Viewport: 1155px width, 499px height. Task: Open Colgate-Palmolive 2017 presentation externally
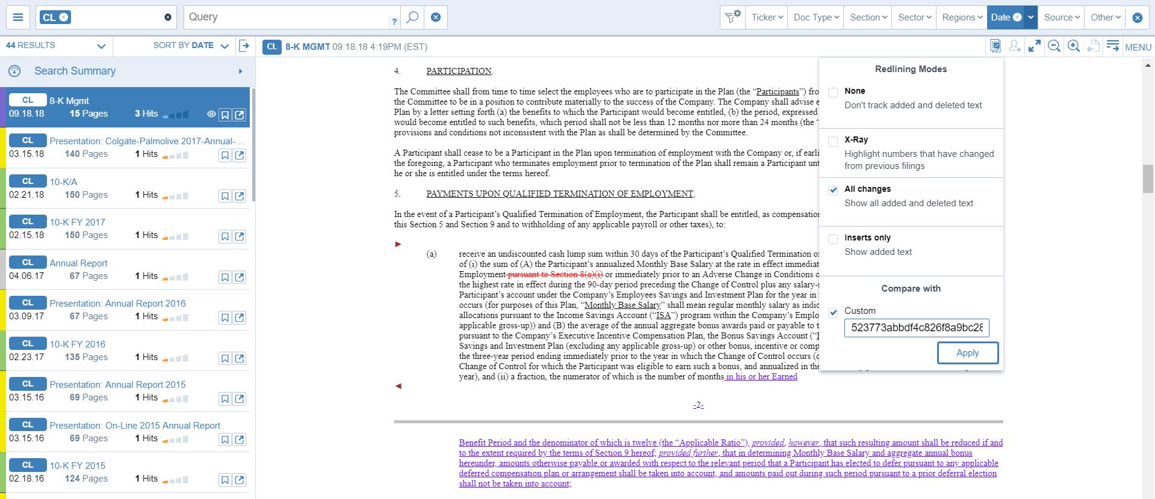click(240, 156)
